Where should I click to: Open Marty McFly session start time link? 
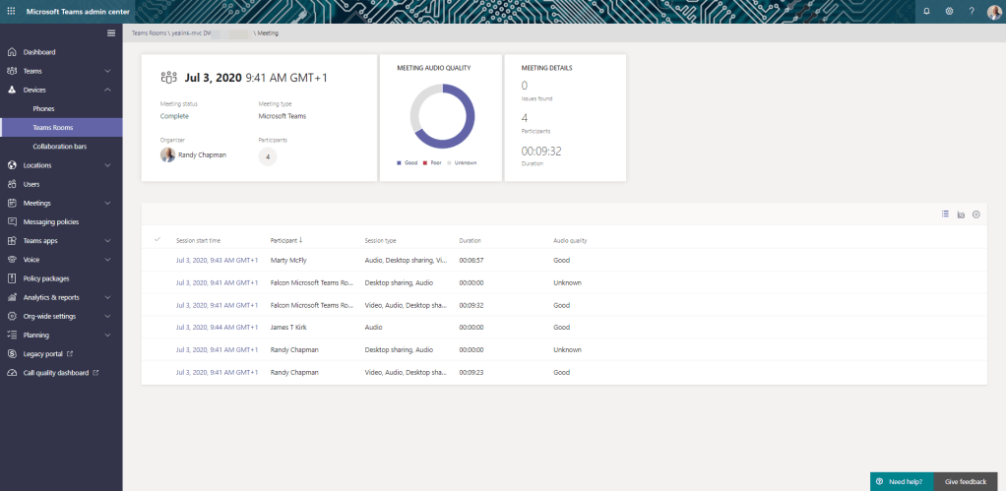[217, 260]
